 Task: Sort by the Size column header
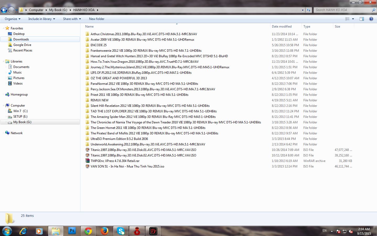point(337,27)
